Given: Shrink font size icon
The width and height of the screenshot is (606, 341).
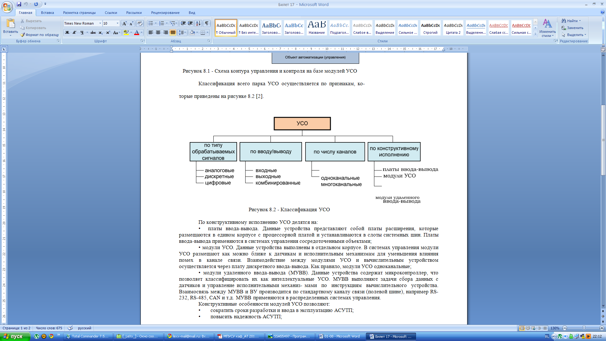Looking at the screenshot, I should (x=131, y=23).
